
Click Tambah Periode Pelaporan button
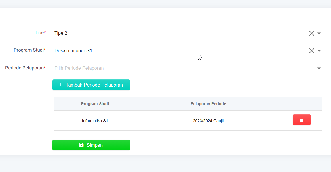[x=91, y=85]
